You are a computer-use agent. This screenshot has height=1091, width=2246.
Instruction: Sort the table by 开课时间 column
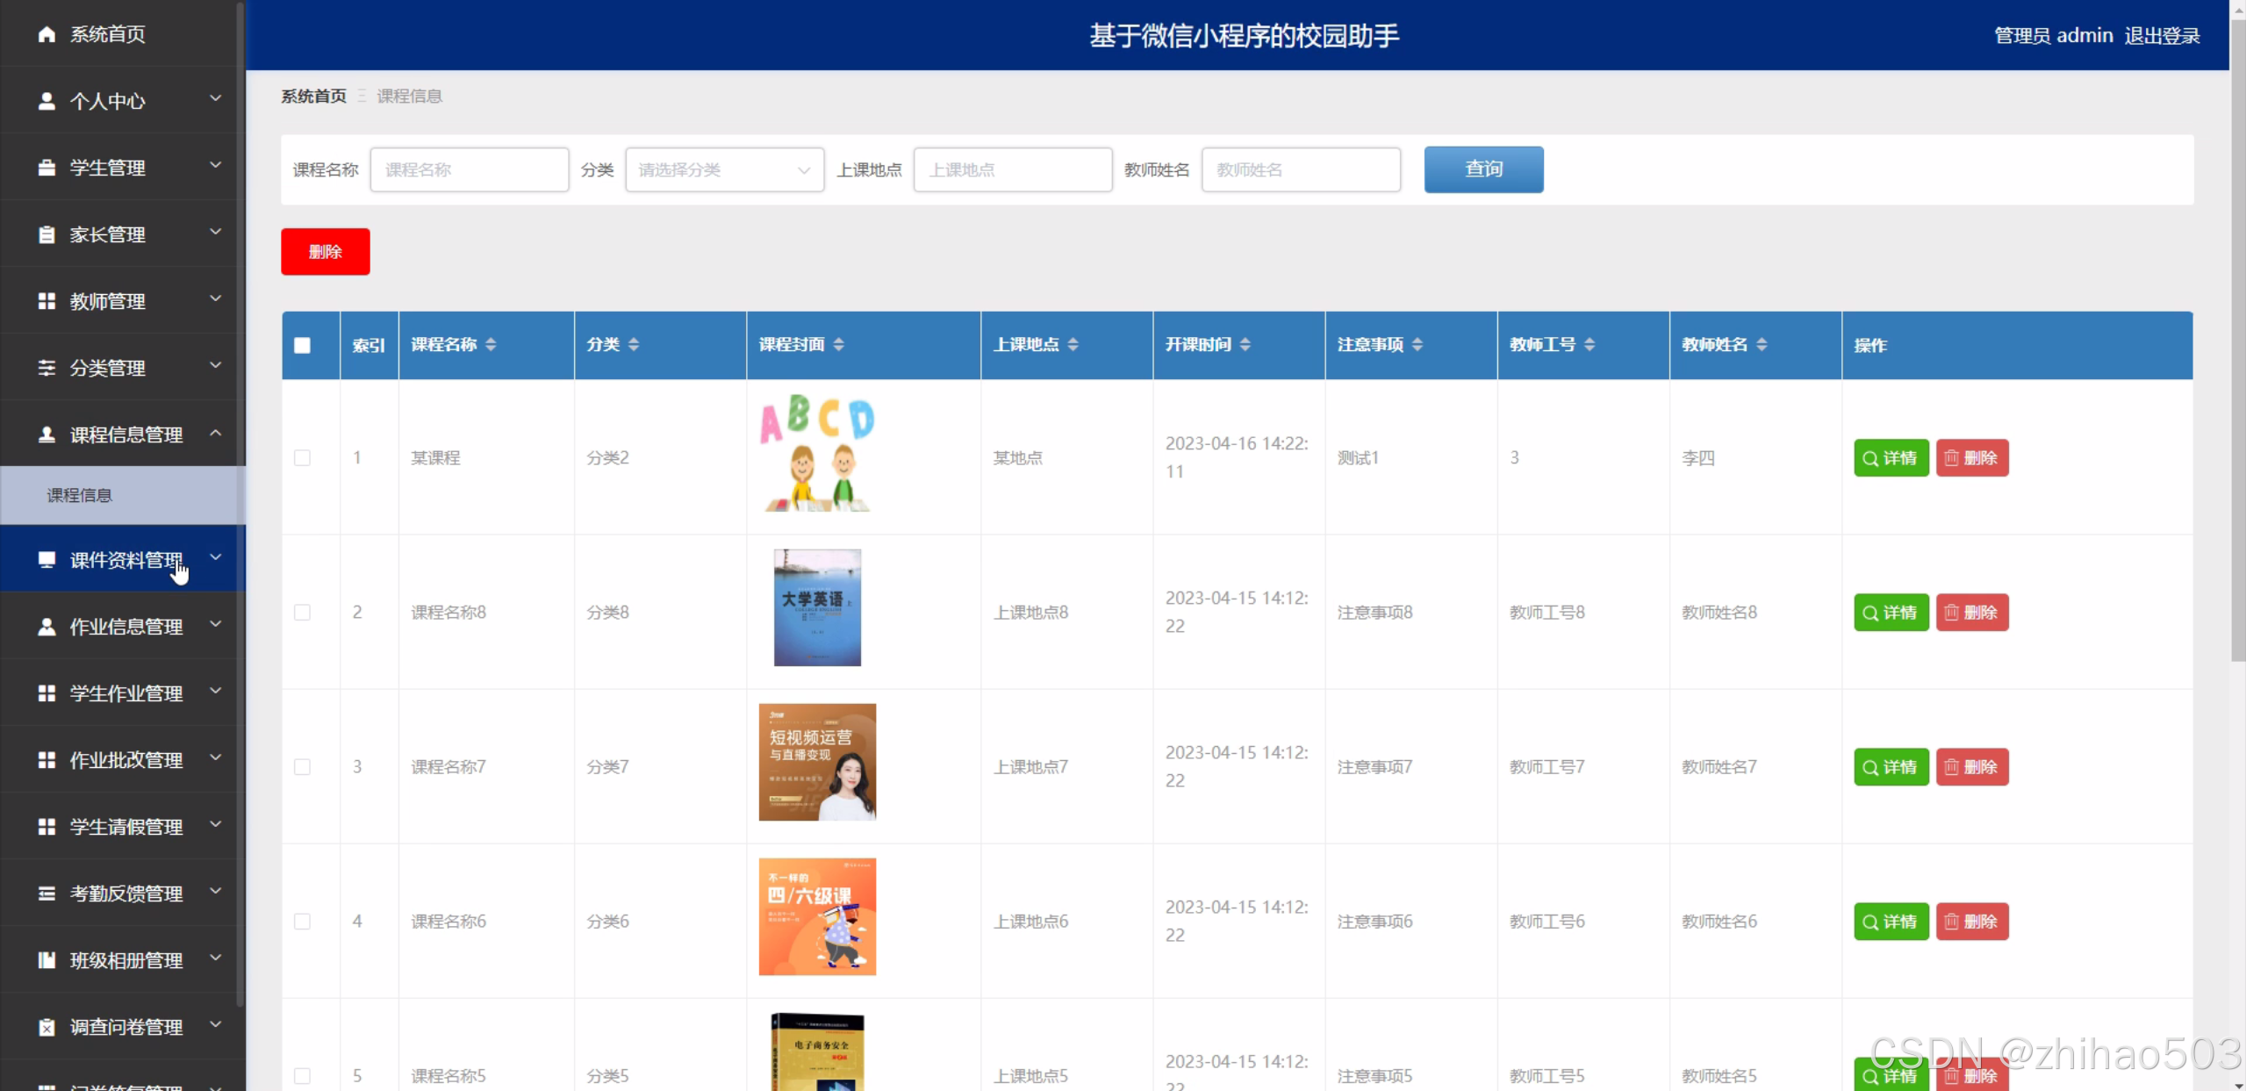(1247, 344)
